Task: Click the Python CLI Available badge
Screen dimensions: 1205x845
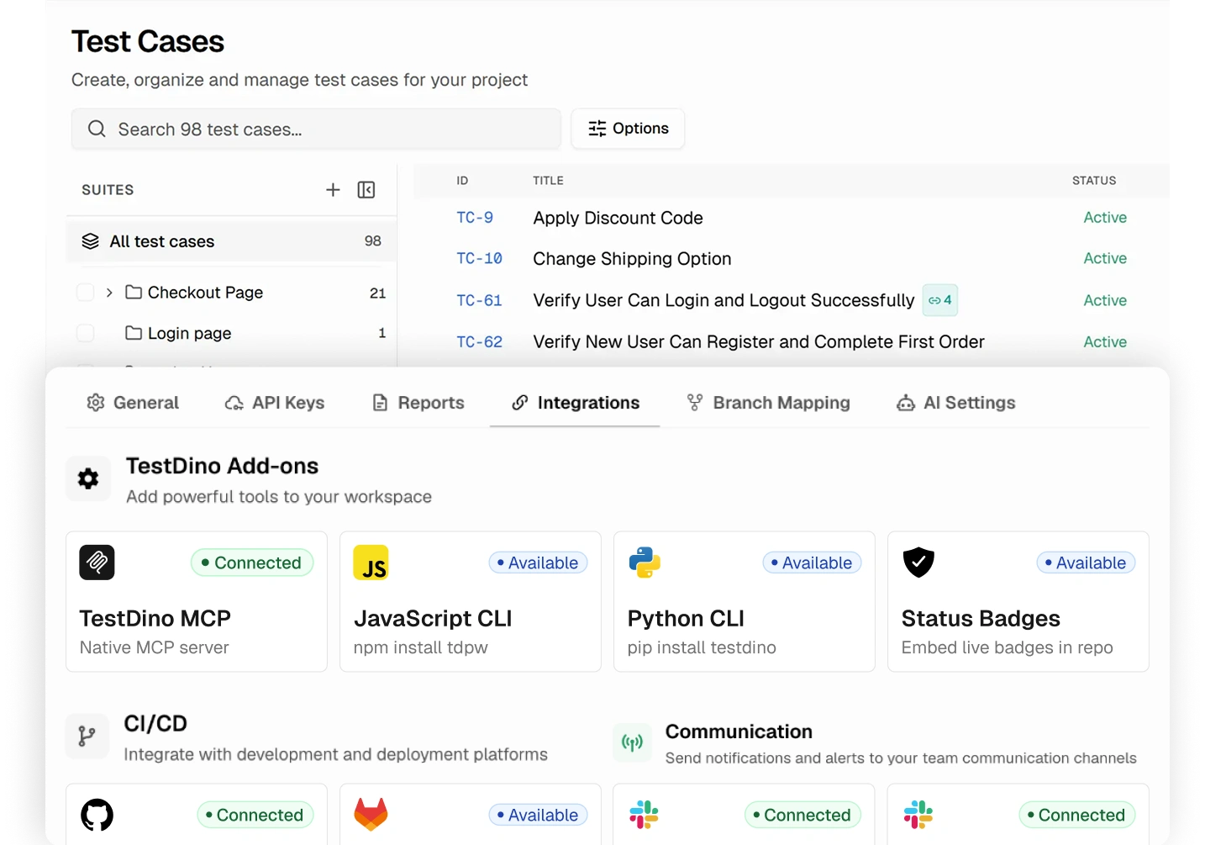Action: 812,562
